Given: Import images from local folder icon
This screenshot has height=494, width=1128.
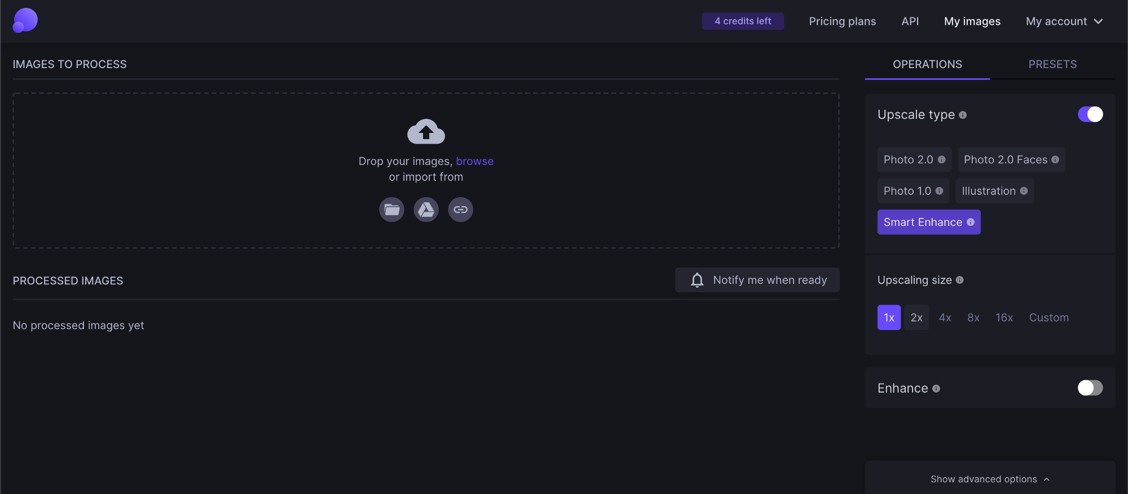Looking at the screenshot, I should [x=391, y=210].
